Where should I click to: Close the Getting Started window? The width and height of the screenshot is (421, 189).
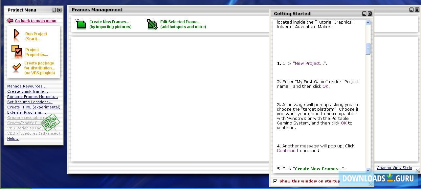[x=370, y=14]
